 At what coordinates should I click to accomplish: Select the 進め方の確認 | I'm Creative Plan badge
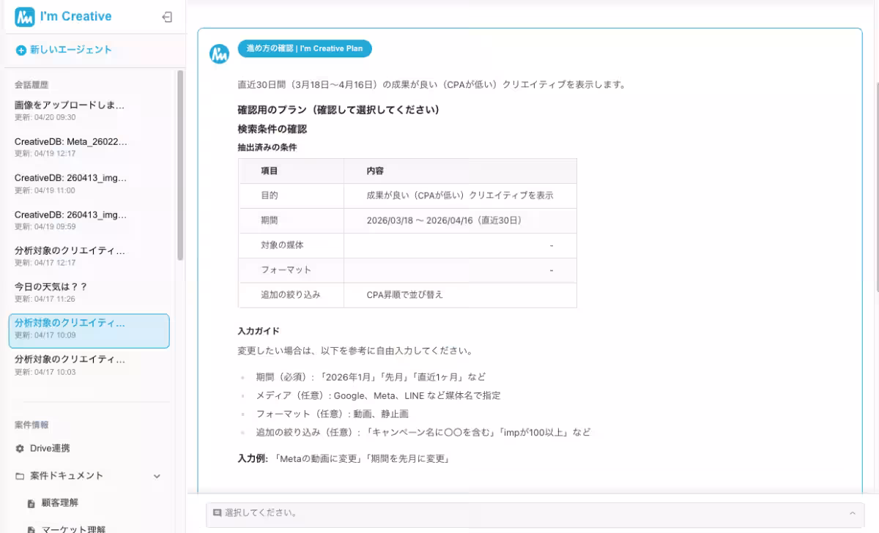point(305,48)
